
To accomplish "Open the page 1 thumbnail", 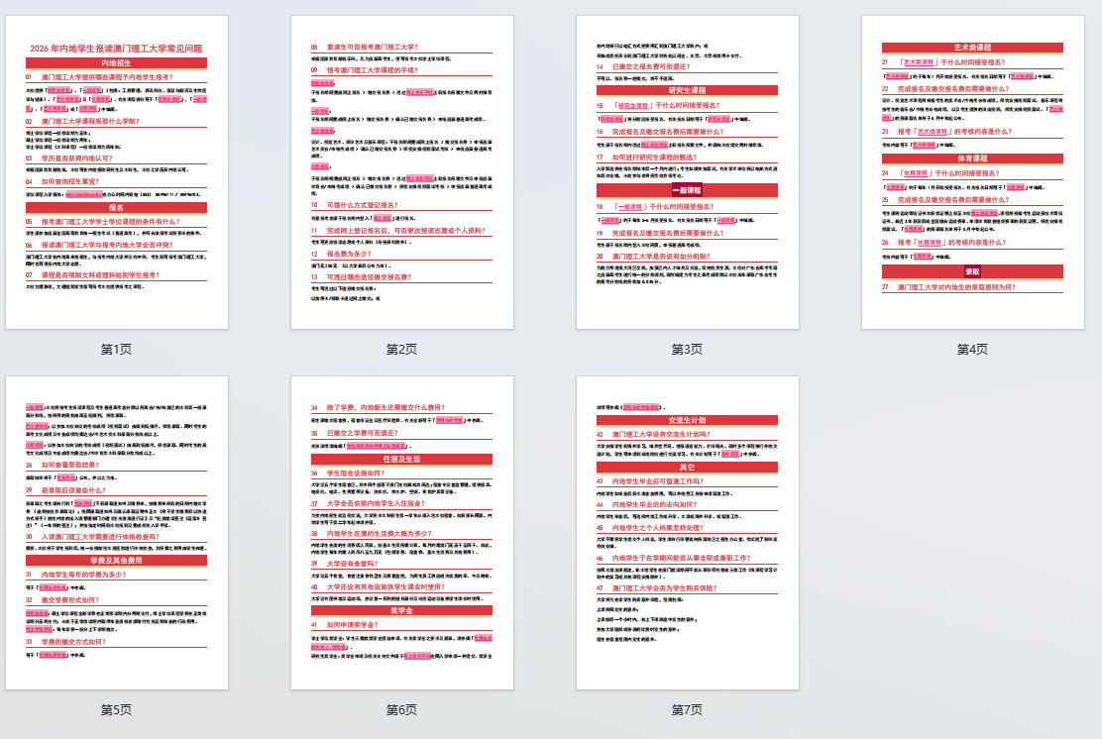I will pos(116,171).
